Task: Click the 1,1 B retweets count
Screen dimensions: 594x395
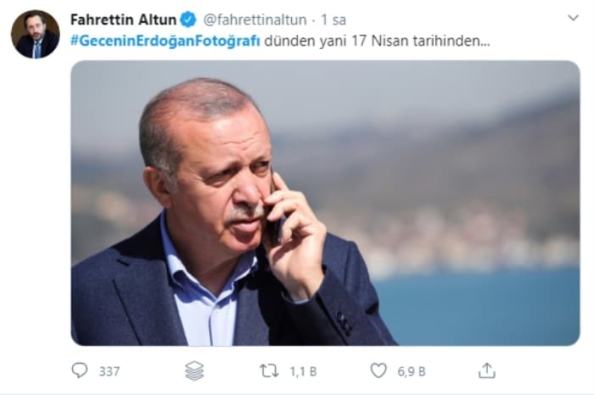Action: (303, 371)
